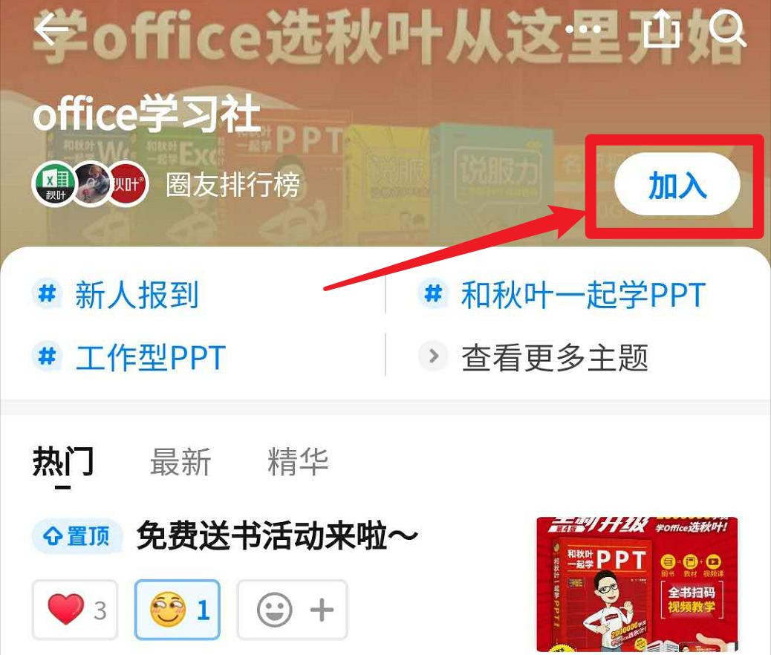Add a new emoji reaction

292,610
